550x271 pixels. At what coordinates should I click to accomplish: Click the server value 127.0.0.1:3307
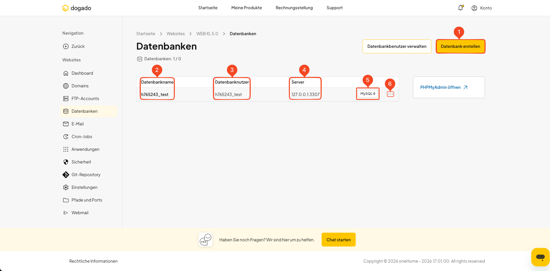click(305, 95)
